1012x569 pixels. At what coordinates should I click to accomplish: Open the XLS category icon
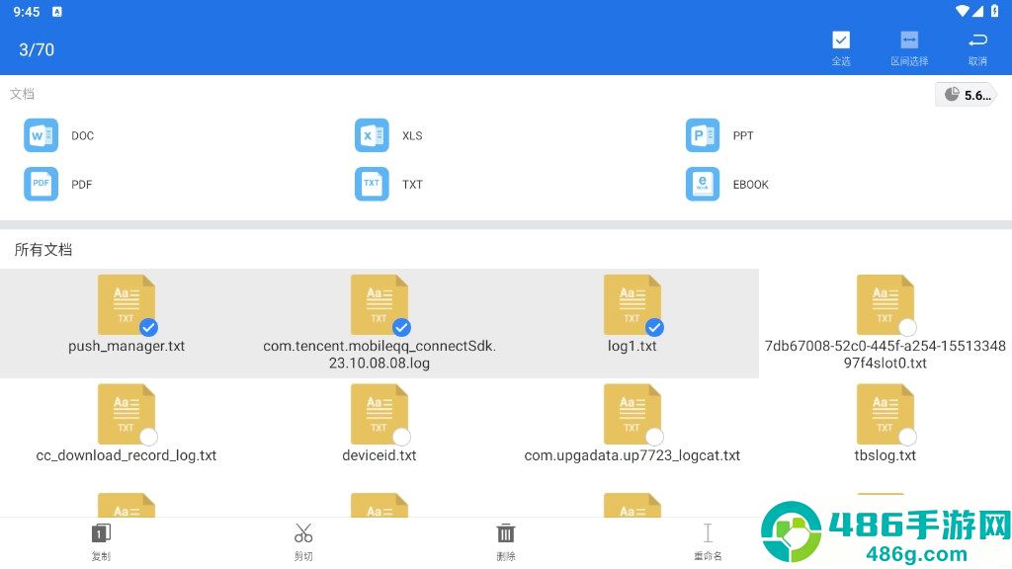point(372,135)
